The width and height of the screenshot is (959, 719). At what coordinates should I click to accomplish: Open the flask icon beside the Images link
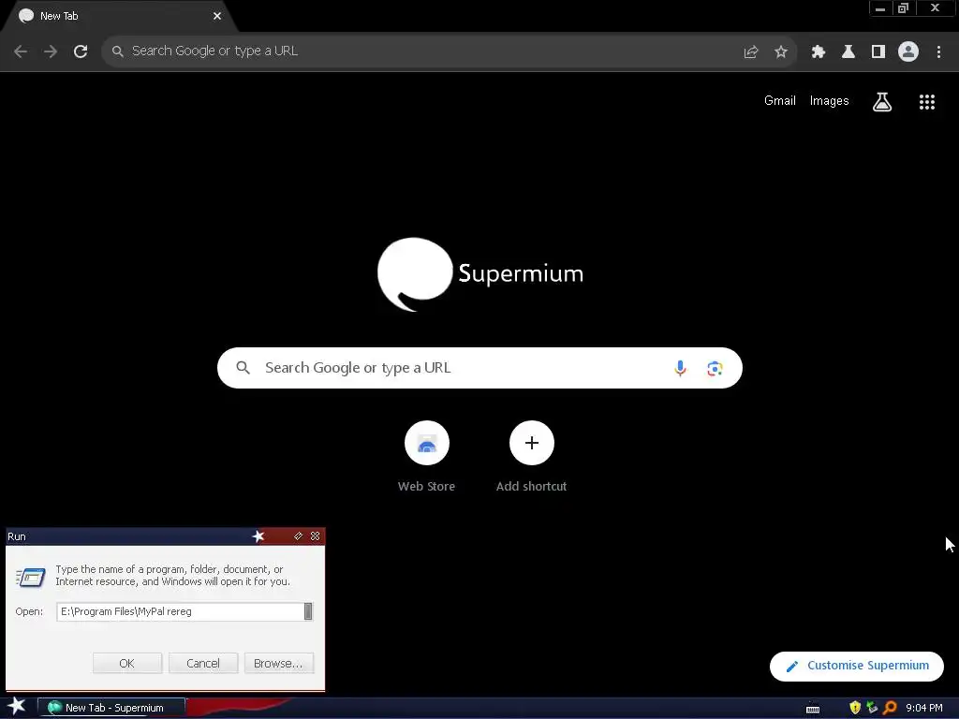tap(882, 101)
